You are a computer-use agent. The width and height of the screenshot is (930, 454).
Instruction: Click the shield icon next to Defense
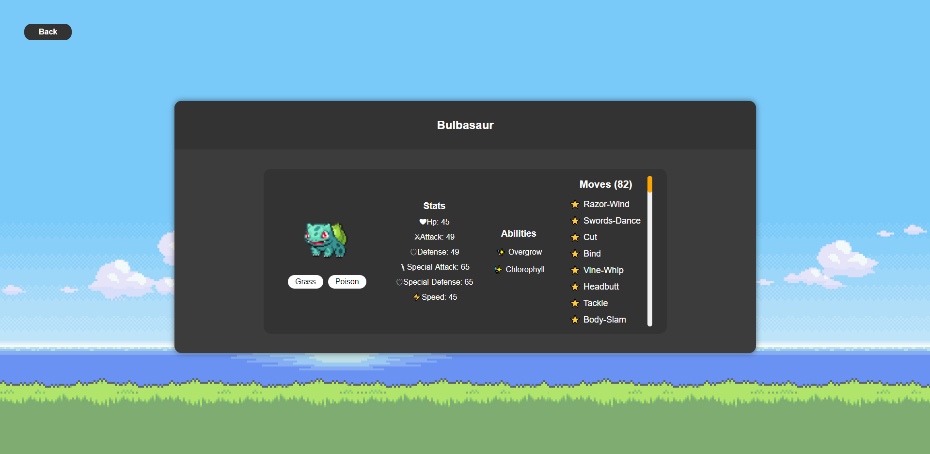tap(413, 252)
